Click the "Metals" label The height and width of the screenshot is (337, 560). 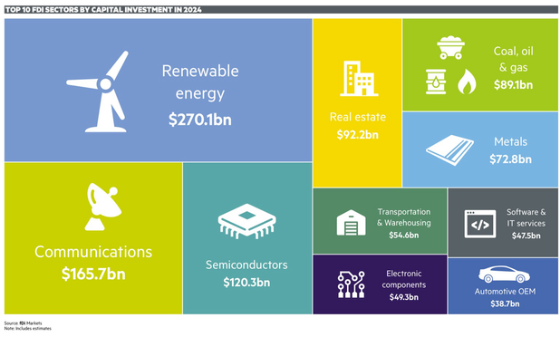[x=510, y=141]
